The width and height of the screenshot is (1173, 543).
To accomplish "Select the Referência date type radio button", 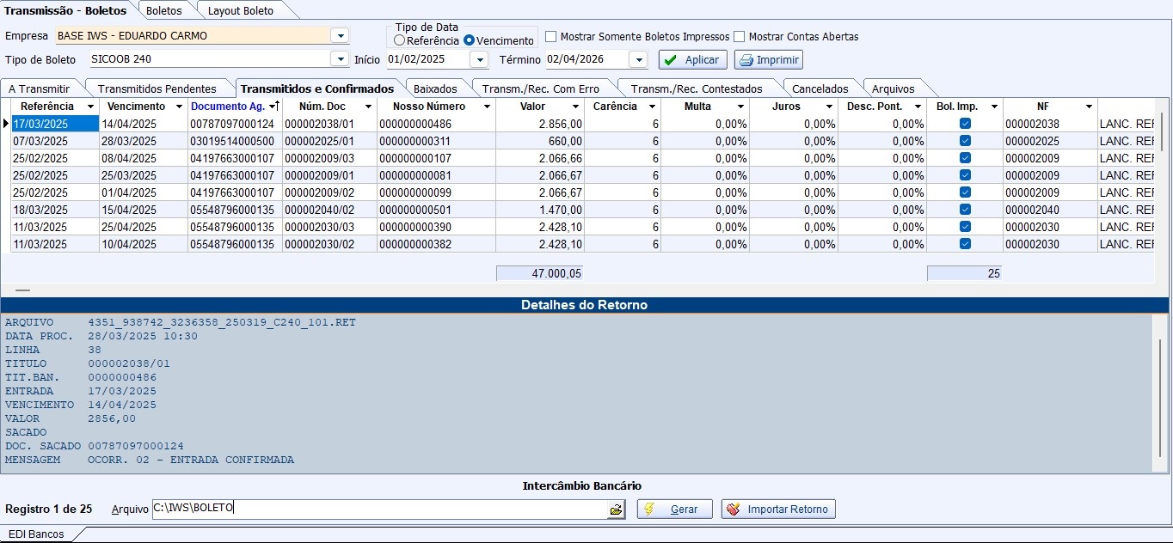I will click(x=399, y=40).
